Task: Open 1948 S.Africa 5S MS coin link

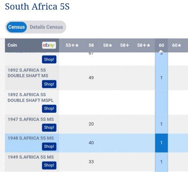Action: (31, 138)
